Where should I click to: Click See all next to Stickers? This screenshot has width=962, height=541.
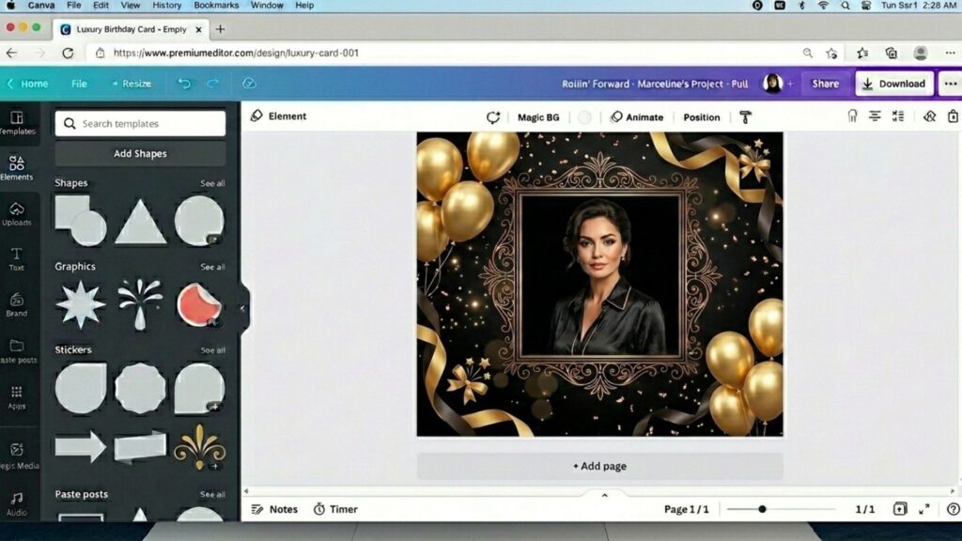coord(212,350)
